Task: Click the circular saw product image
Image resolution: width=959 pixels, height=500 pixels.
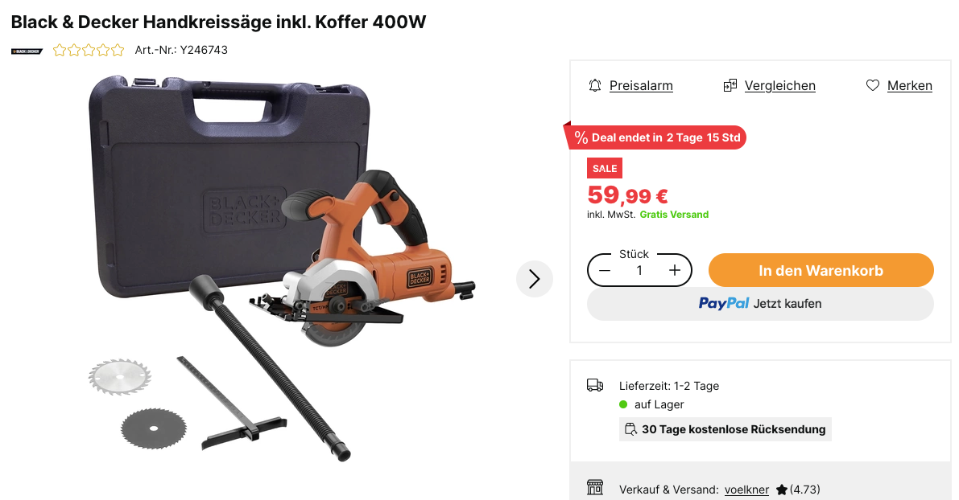Action: coord(282,268)
